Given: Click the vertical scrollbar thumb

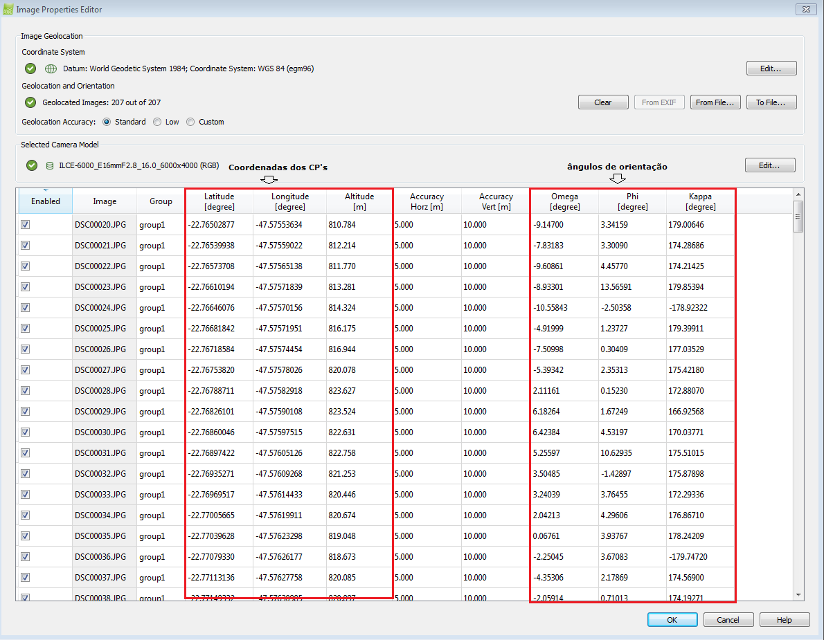Looking at the screenshot, I should point(798,217).
